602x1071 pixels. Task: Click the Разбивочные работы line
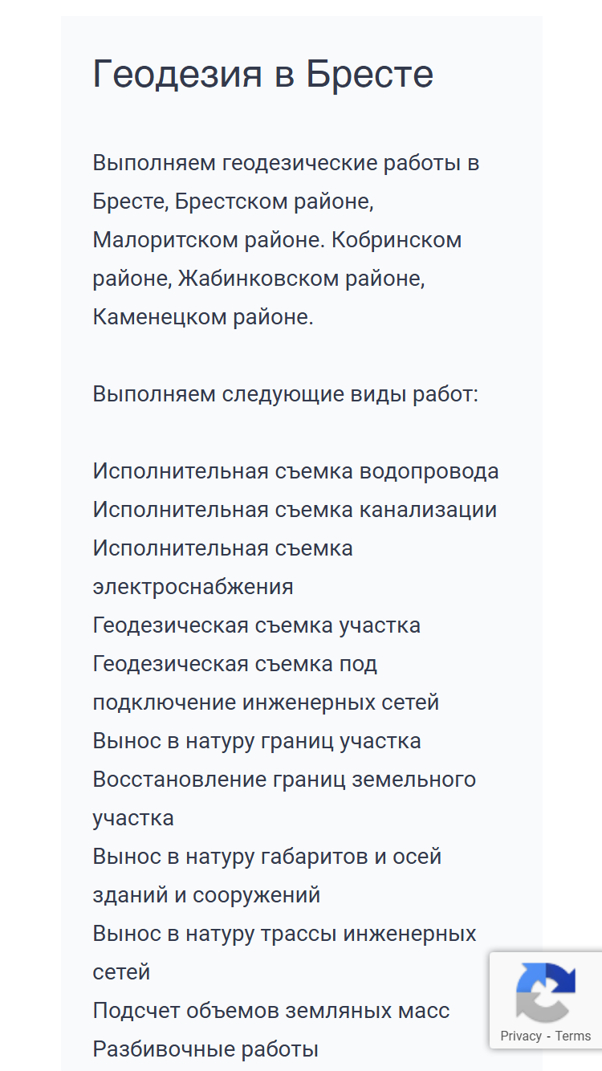205,1049
